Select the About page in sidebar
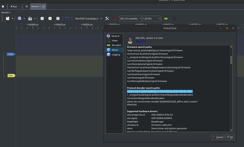 [114, 50]
